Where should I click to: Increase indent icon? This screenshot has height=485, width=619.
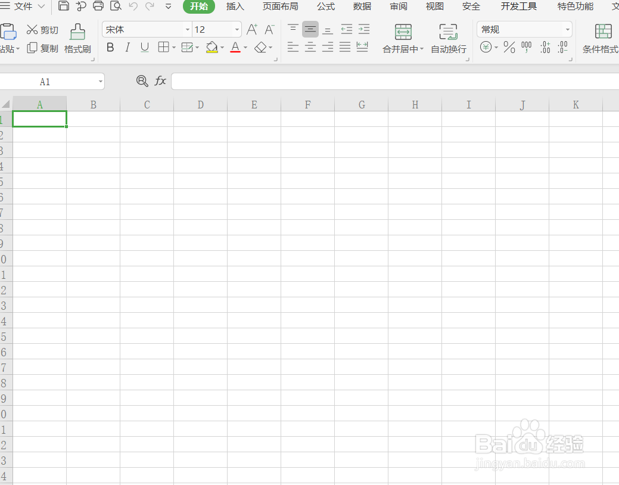coord(364,30)
